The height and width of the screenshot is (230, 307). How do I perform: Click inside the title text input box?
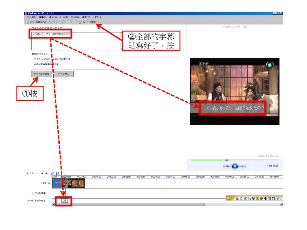coord(76,41)
